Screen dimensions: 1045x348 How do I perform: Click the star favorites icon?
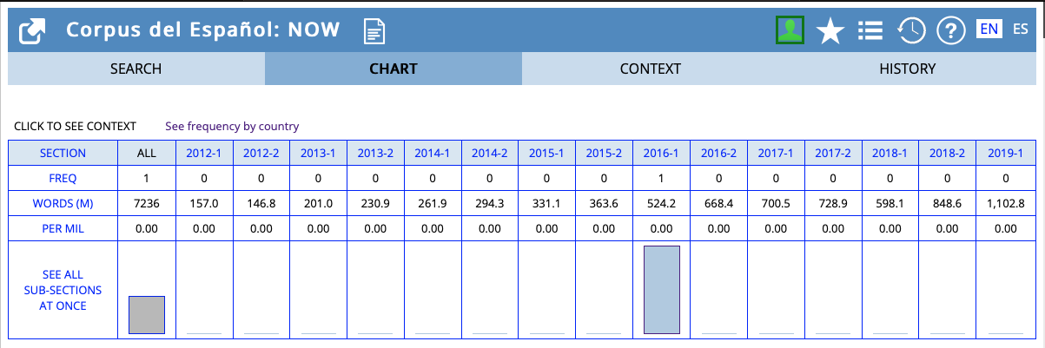[x=830, y=31]
